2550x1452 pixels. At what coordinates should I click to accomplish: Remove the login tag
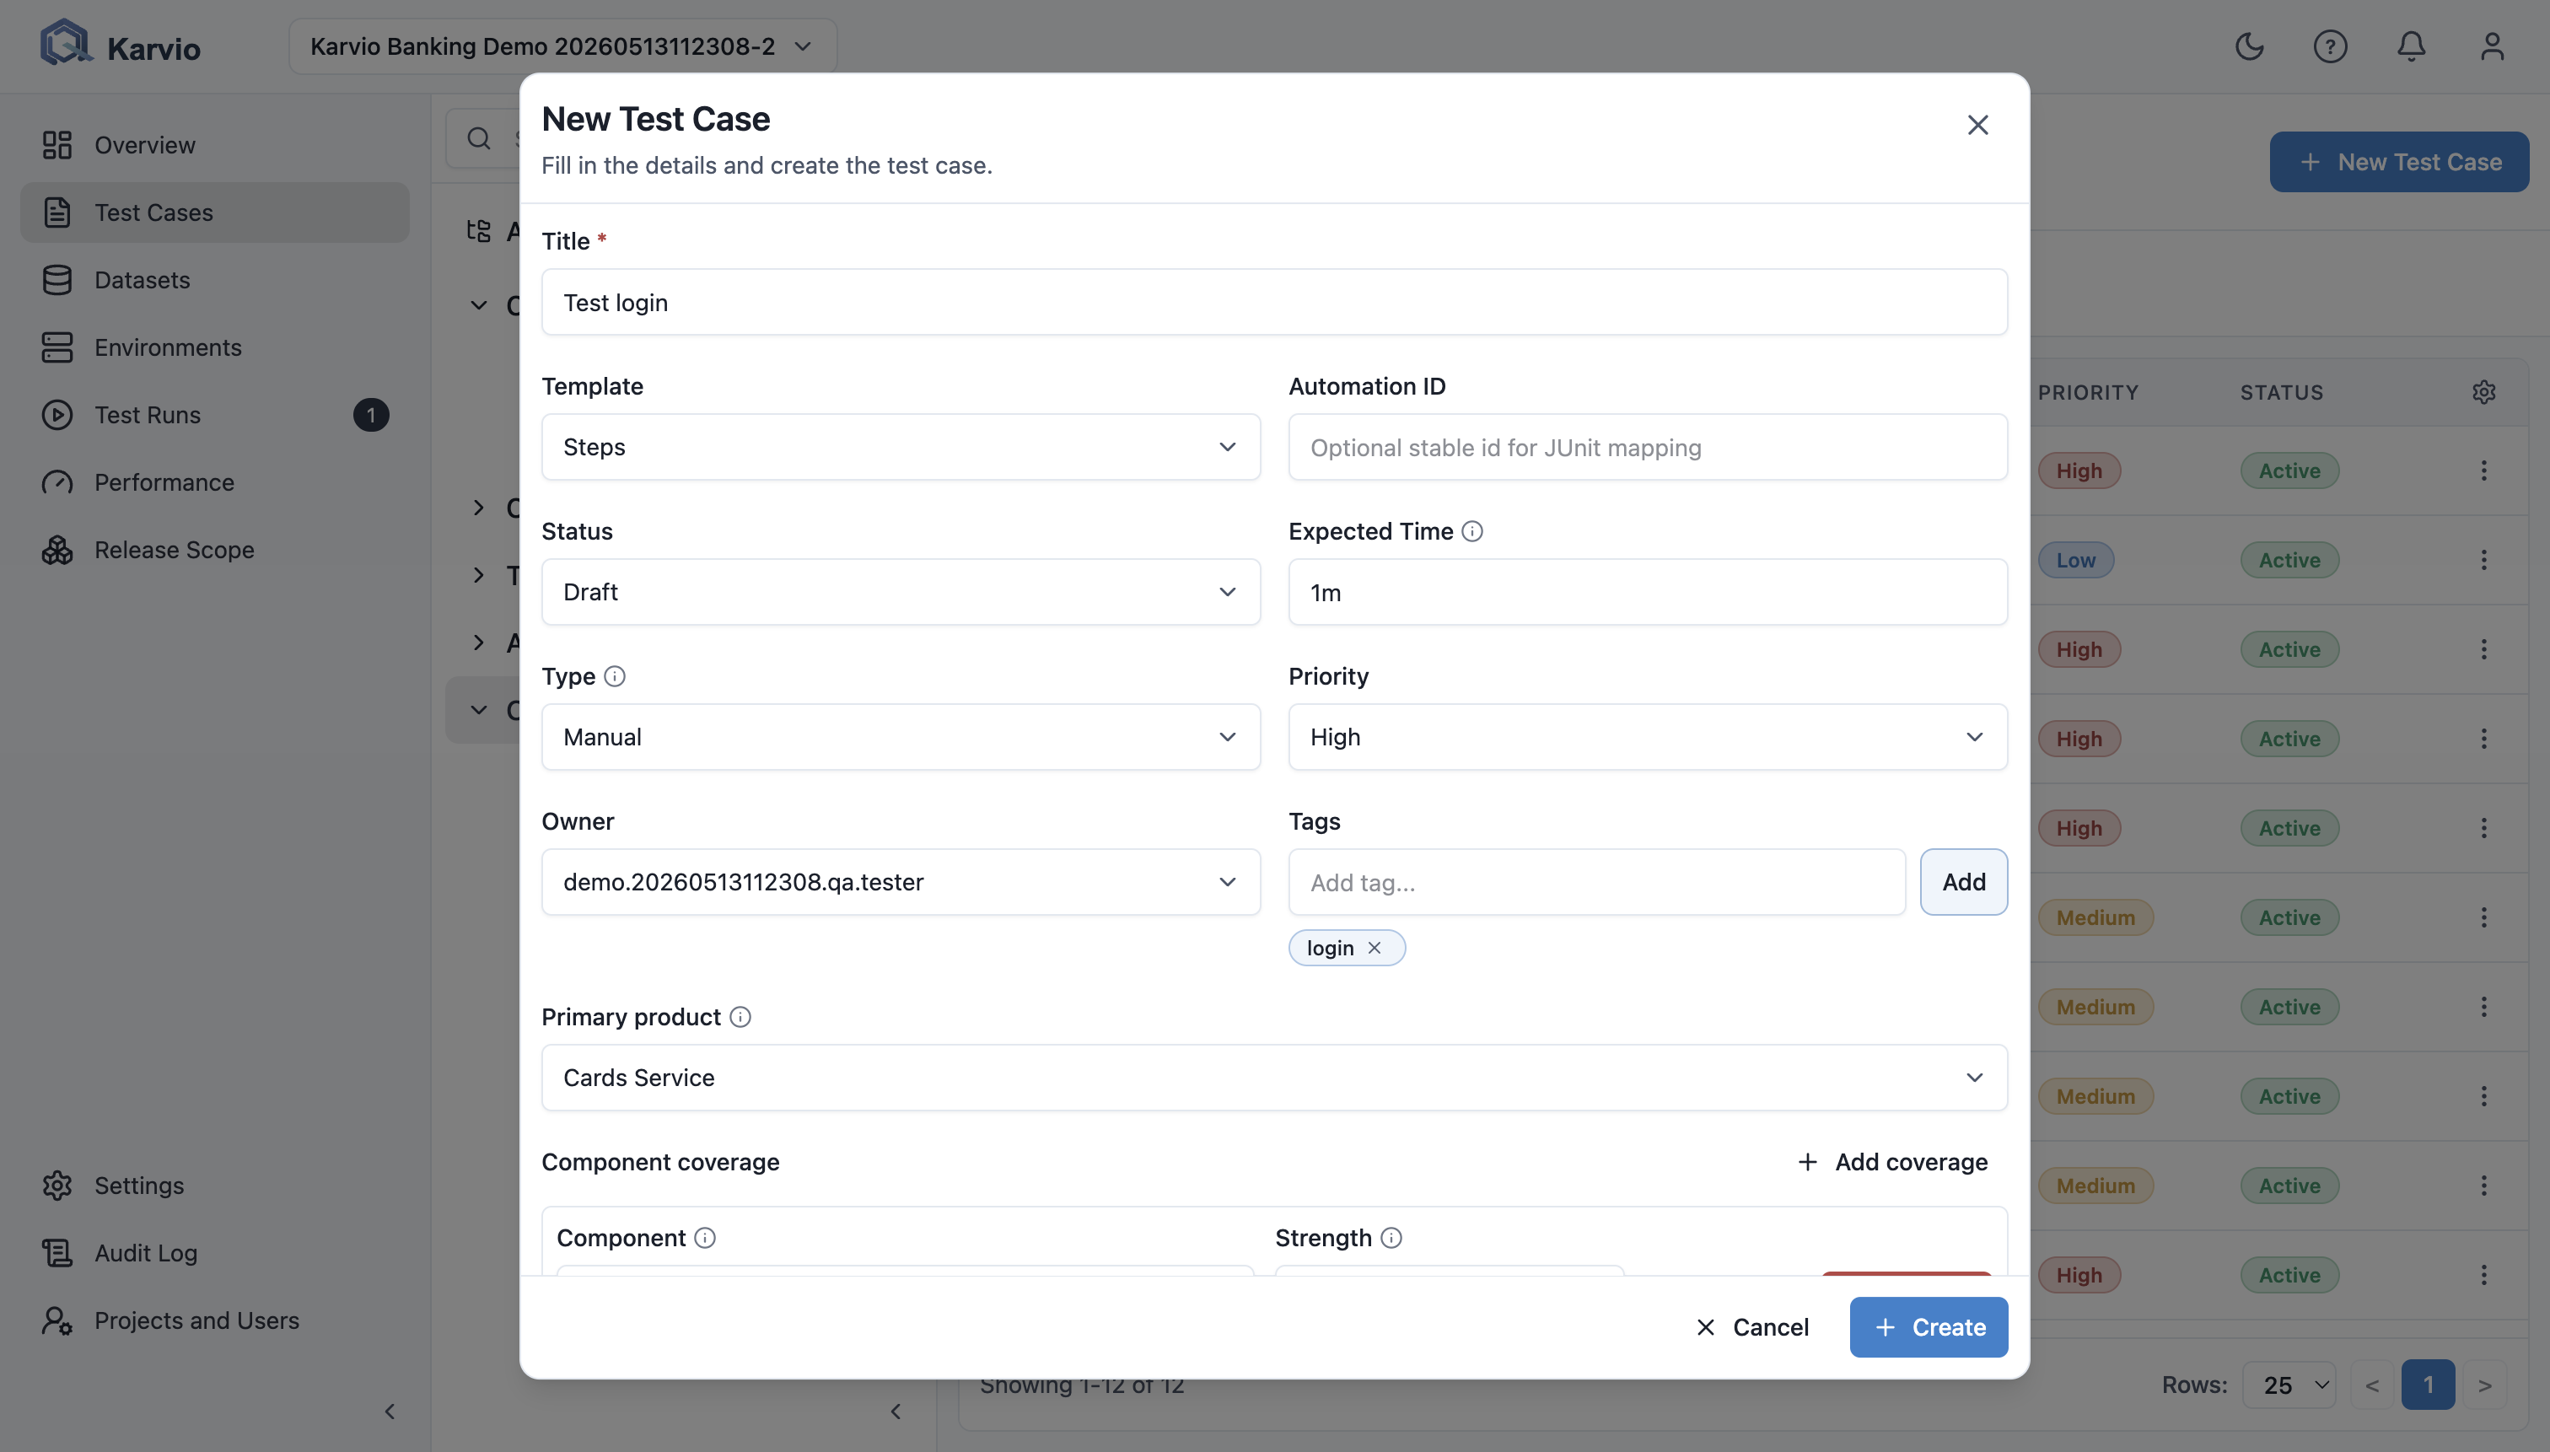[x=1375, y=948]
